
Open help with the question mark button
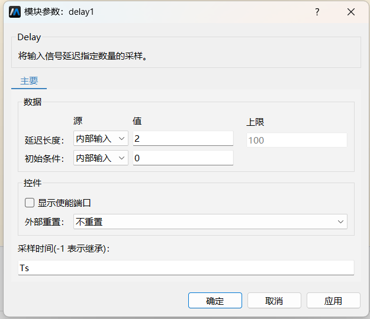(x=317, y=12)
